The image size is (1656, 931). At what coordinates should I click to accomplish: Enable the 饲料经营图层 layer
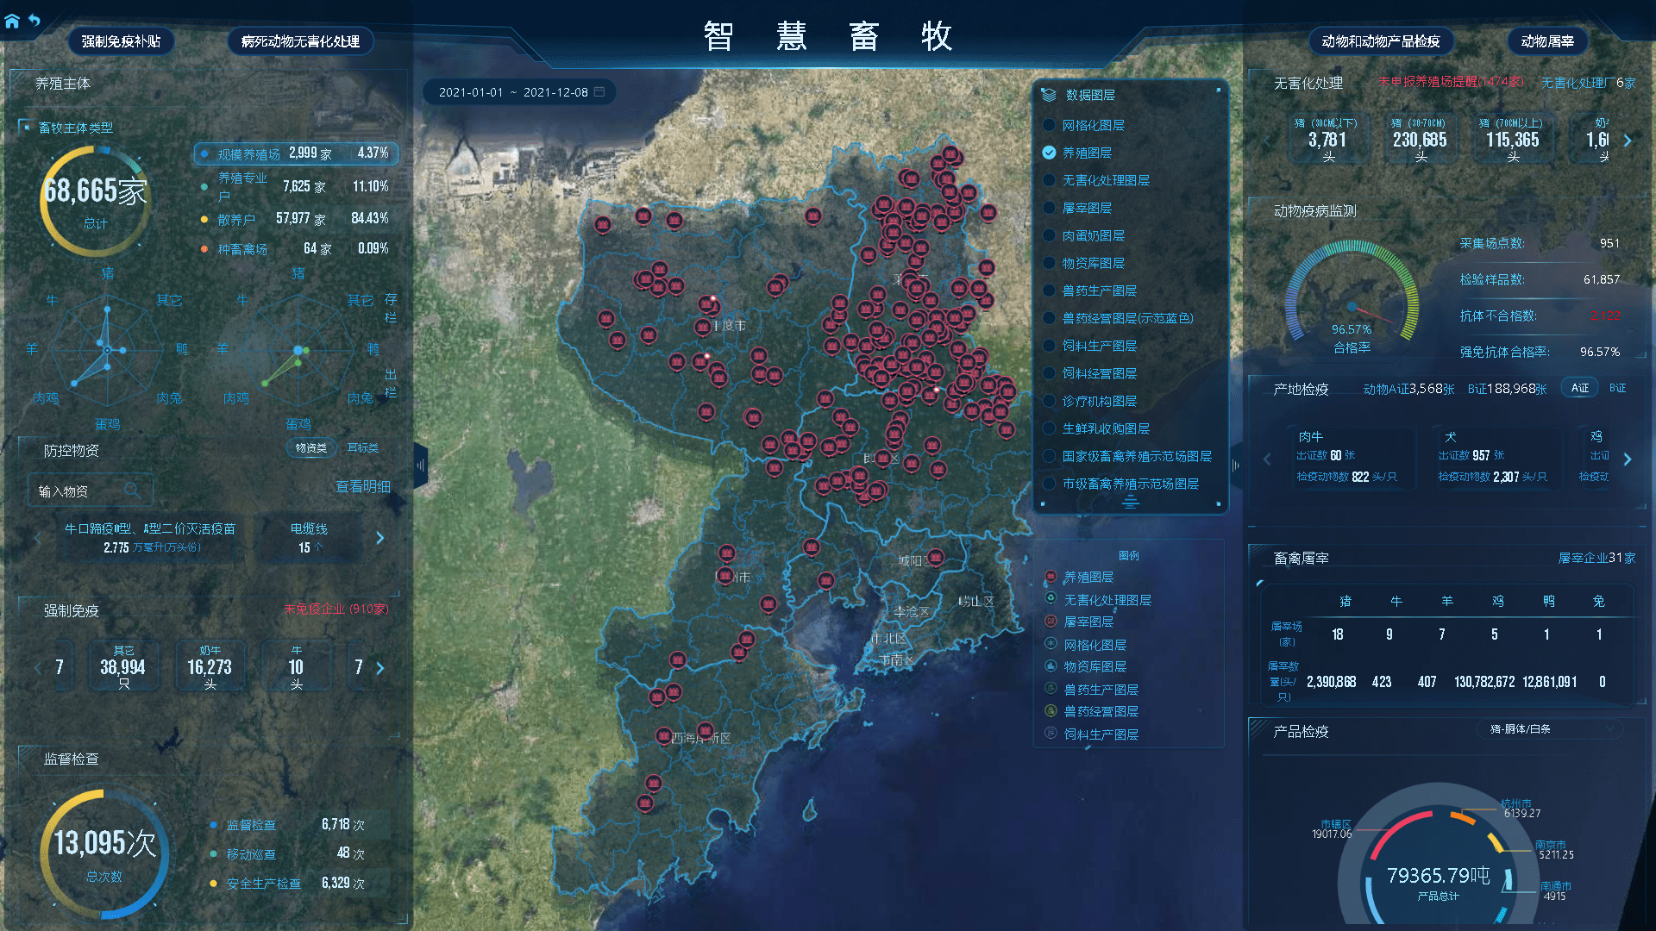point(1049,373)
